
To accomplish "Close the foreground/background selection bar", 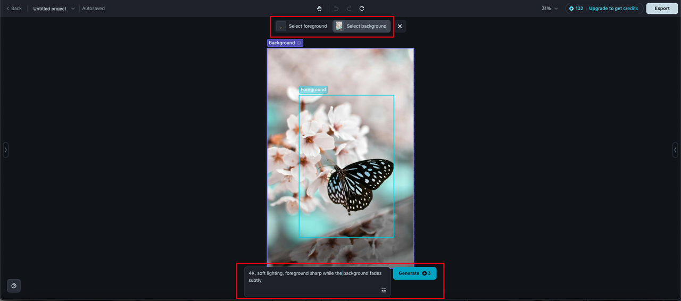I will [x=400, y=26].
